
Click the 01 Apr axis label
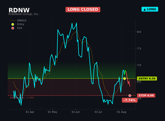[x=30, y=112]
